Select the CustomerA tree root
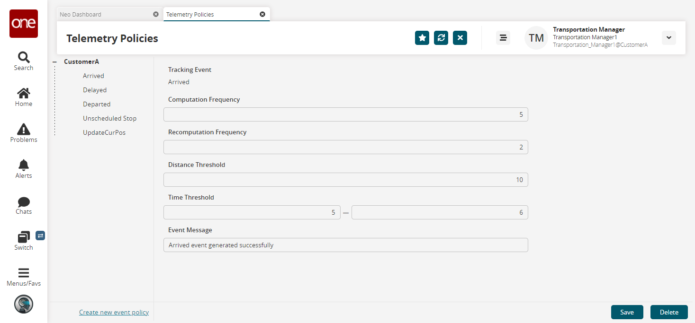The height and width of the screenshot is (323, 695). click(81, 61)
